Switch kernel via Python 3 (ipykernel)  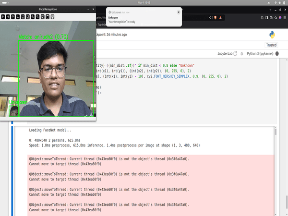pyautogui.click(x=260, y=54)
